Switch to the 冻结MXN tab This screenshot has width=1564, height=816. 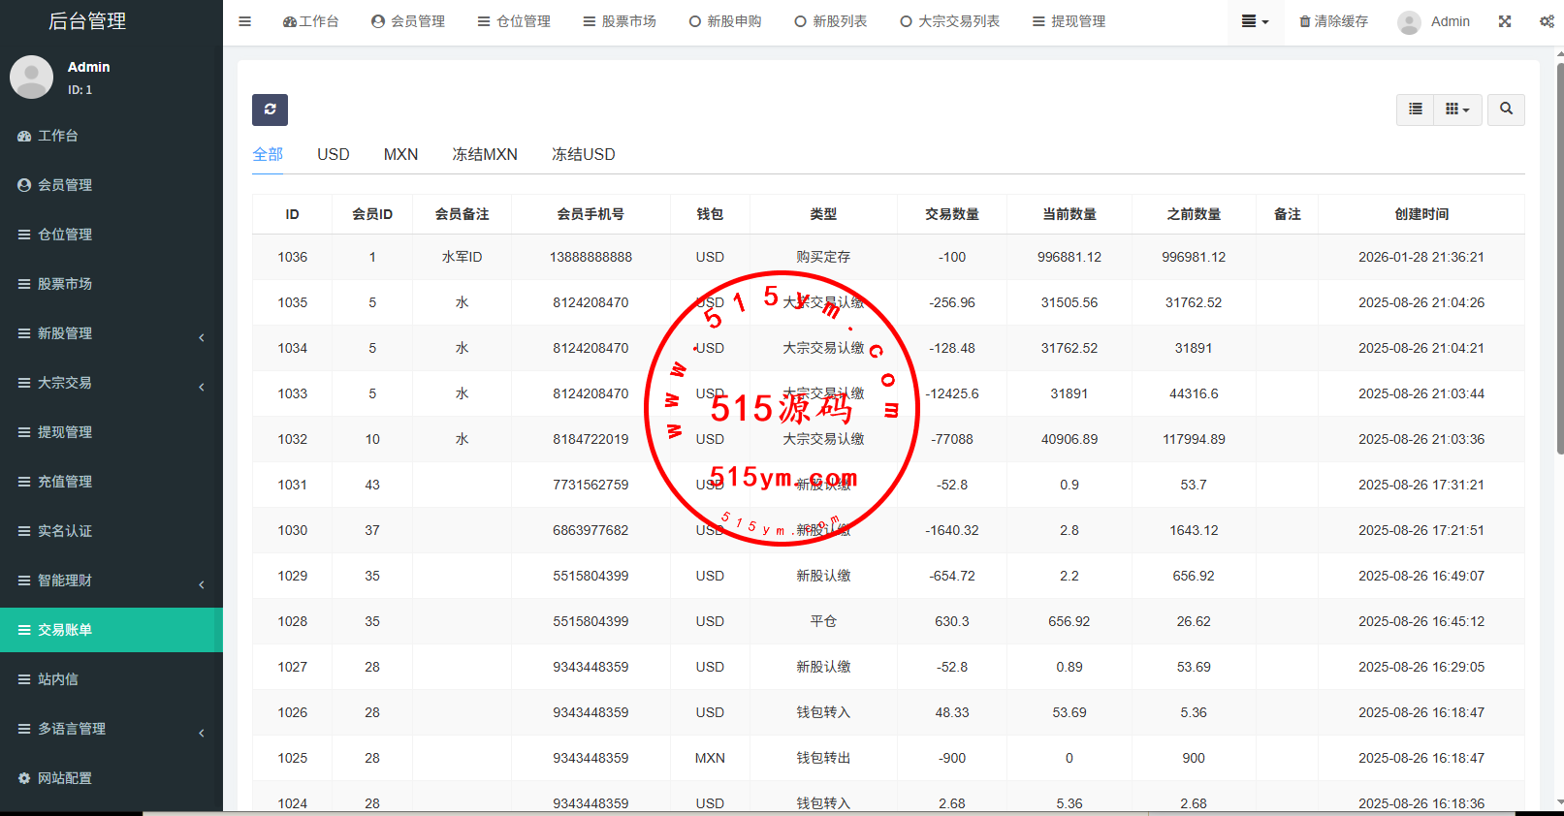click(x=485, y=154)
